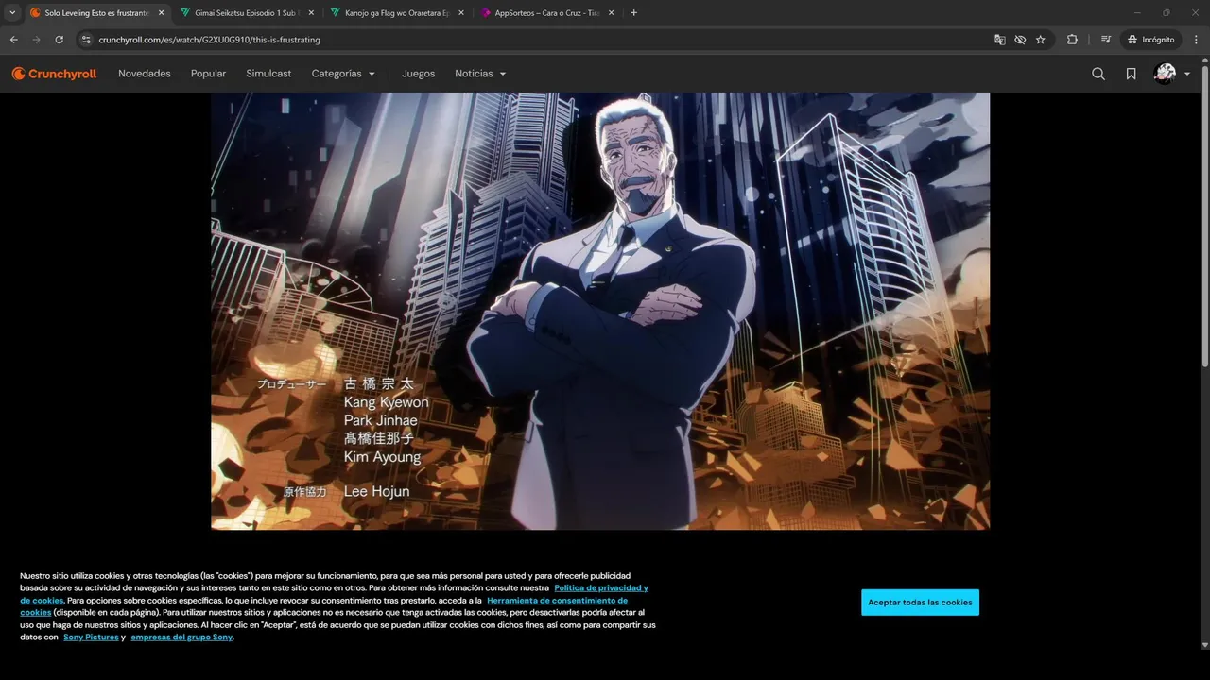Click the Incógnito profile button
This screenshot has height=680, width=1210.
[1150, 40]
